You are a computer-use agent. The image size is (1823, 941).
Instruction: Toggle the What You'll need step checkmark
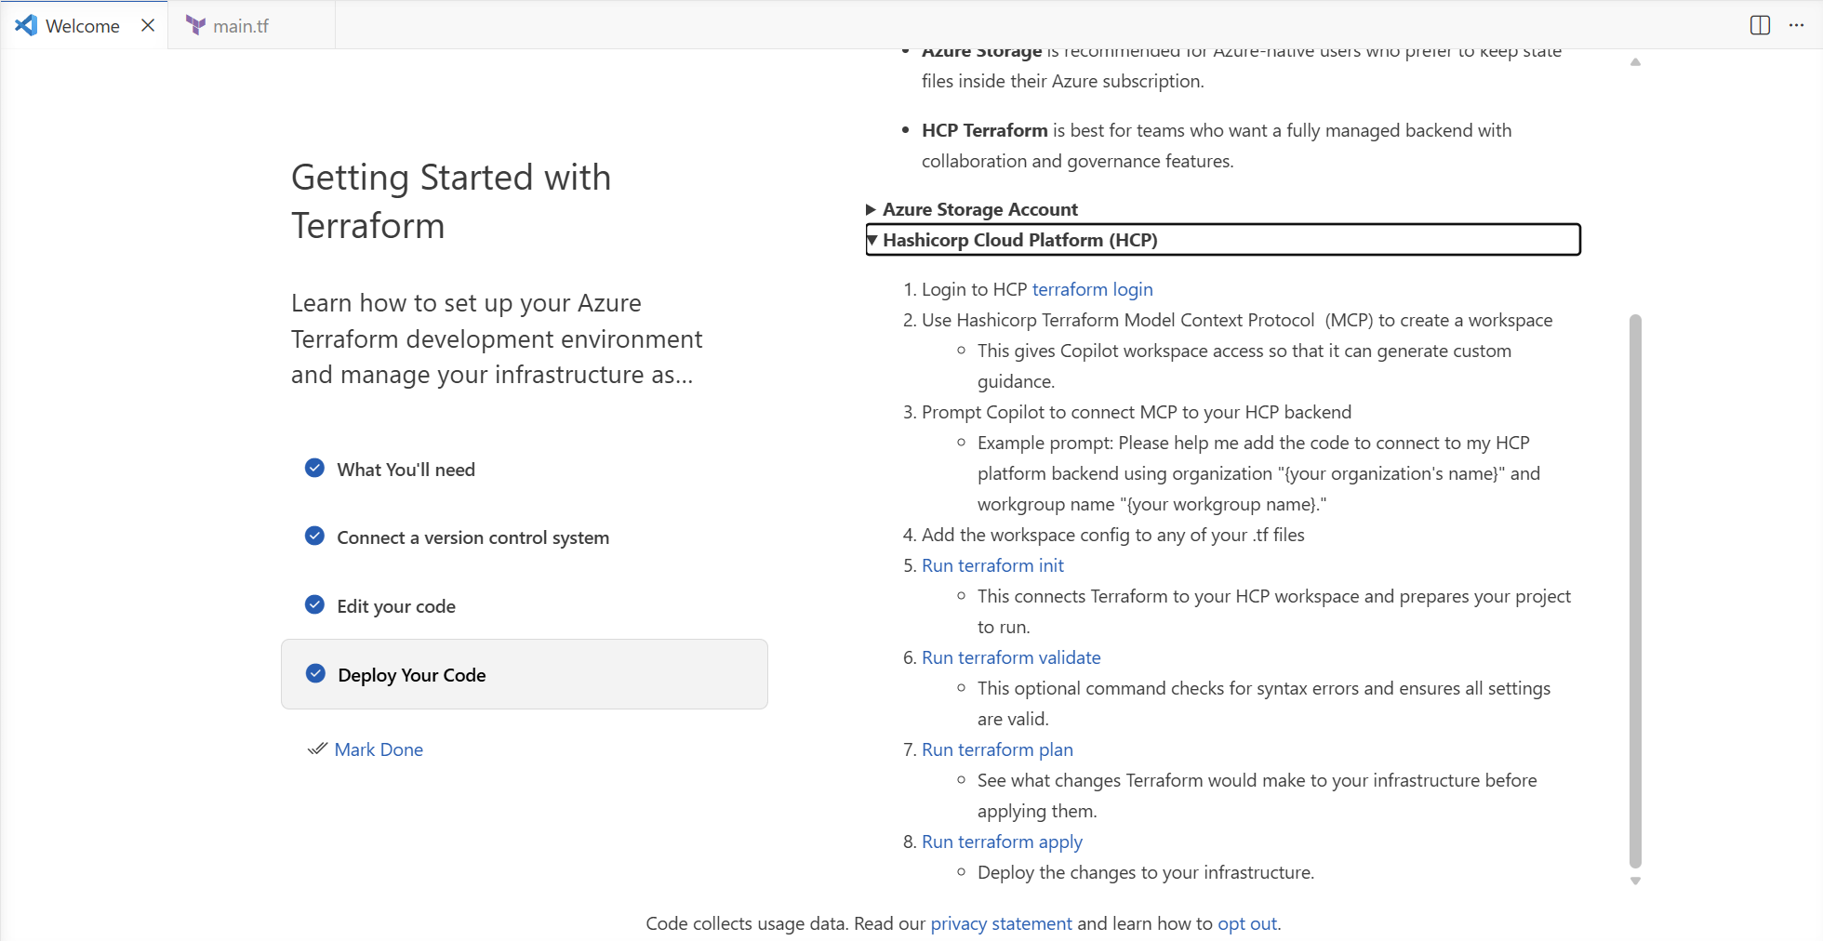314,468
